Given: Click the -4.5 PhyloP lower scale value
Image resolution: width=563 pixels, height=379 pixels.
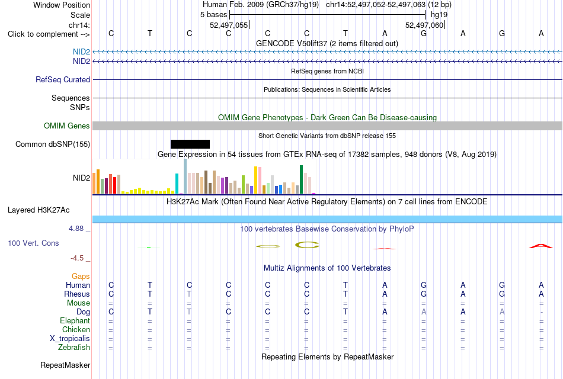Looking at the screenshot, I should click(x=77, y=258).
